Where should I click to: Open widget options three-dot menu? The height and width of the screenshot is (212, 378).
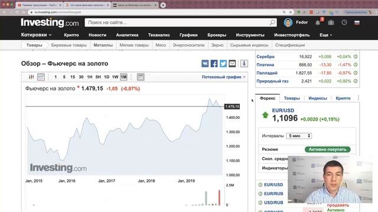tap(359, 98)
